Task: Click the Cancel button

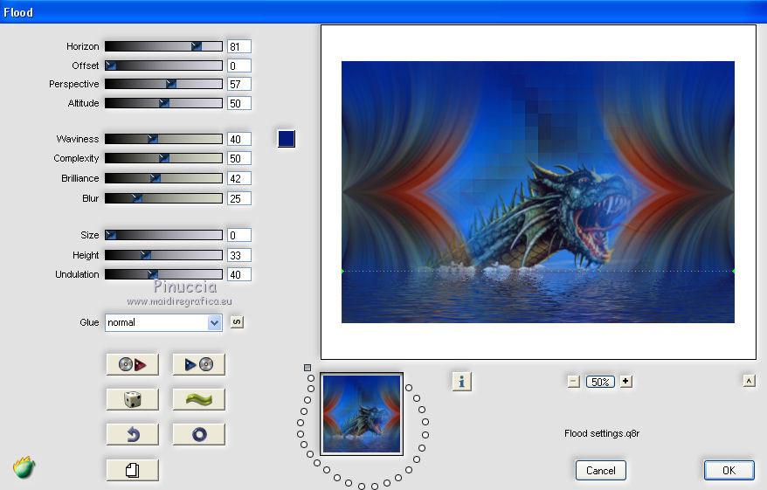Action: click(601, 471)
